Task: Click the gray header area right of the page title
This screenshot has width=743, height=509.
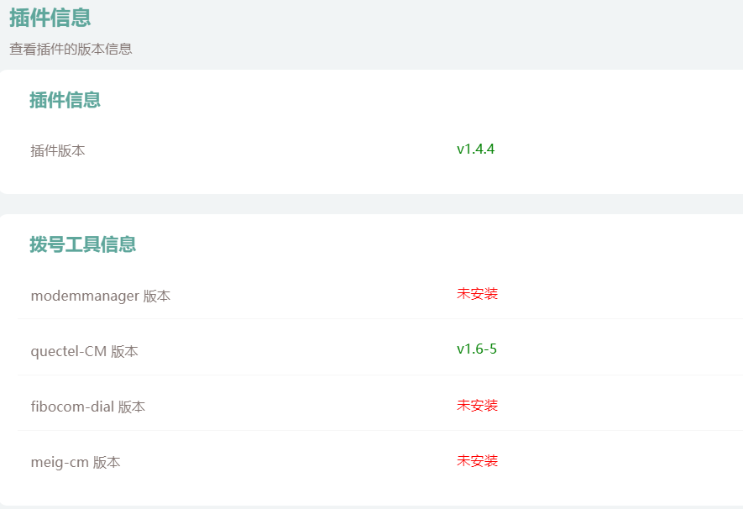Action: coord(420,25)
